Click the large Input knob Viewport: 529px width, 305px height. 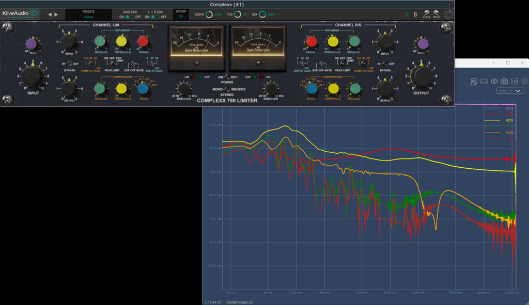click(x=33, y=76)
